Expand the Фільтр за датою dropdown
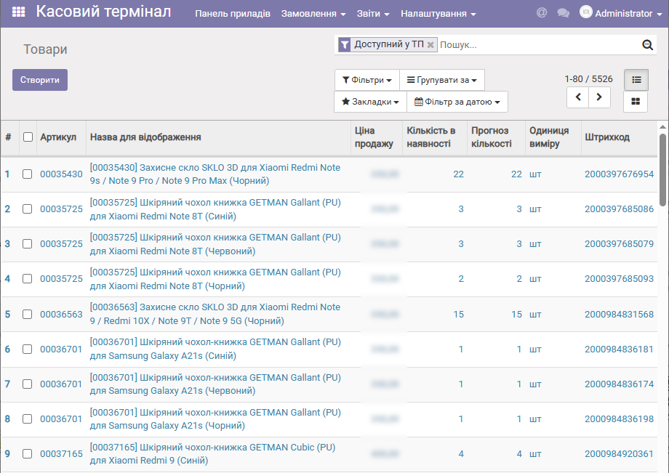This screenshot has height=473, width=669. [x=457, y=102]
